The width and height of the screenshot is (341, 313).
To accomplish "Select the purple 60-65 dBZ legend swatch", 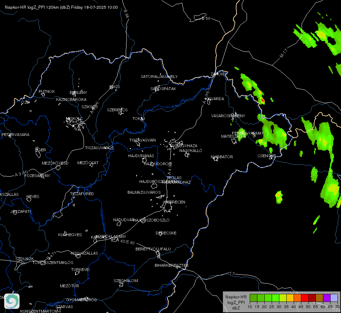I will tap(327, 298).
